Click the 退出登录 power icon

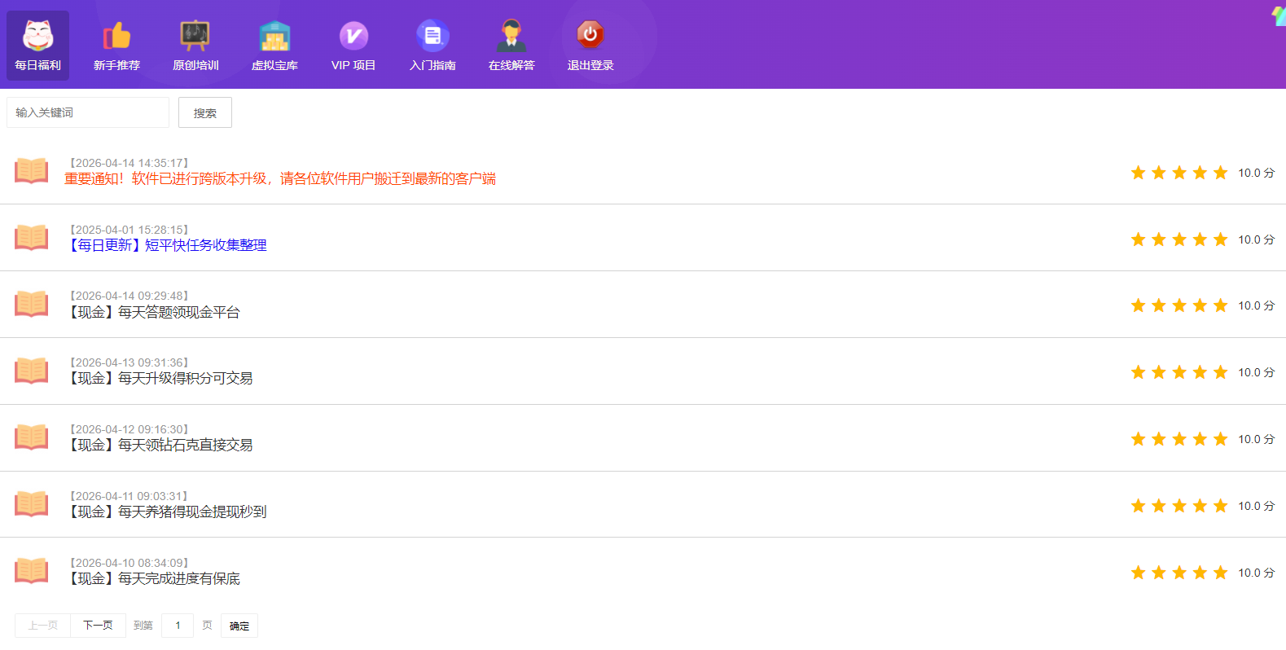590,35
